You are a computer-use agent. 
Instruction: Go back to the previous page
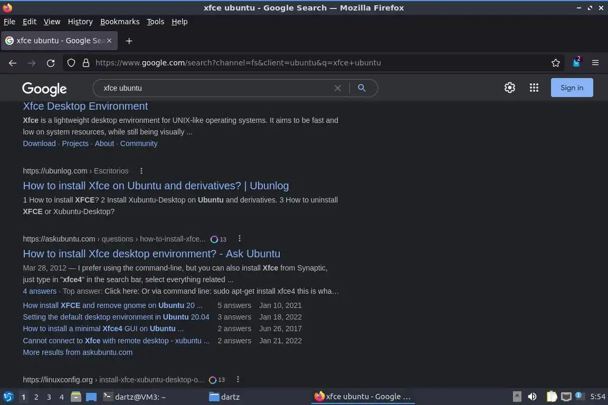[13, 63]
